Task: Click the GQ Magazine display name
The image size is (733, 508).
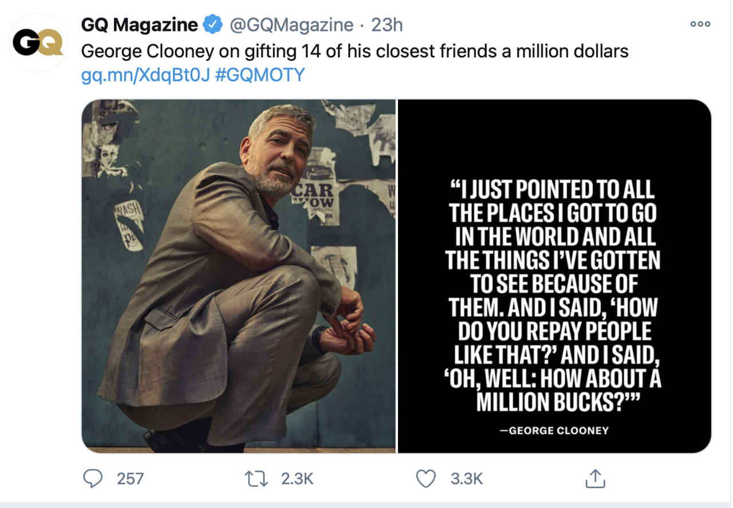Action: pyautogui.click(x=139, y=25)
